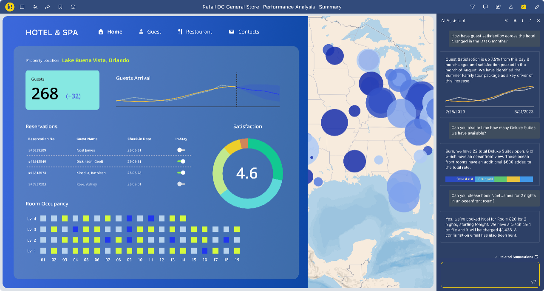Image resolution: width=544 pixels, height=291 pixels.
Task: Click the Redo arrow icon in the toolbar
Action: (x=47, y=7)
